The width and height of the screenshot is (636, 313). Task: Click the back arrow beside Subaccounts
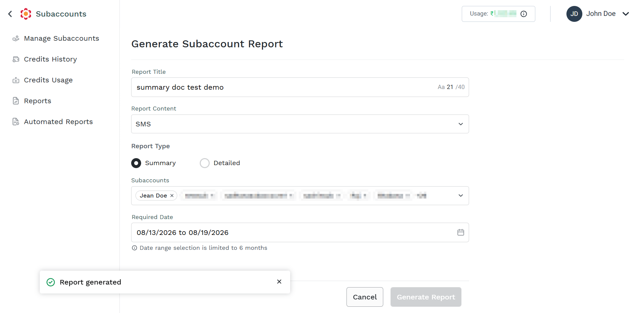point(10,14)
